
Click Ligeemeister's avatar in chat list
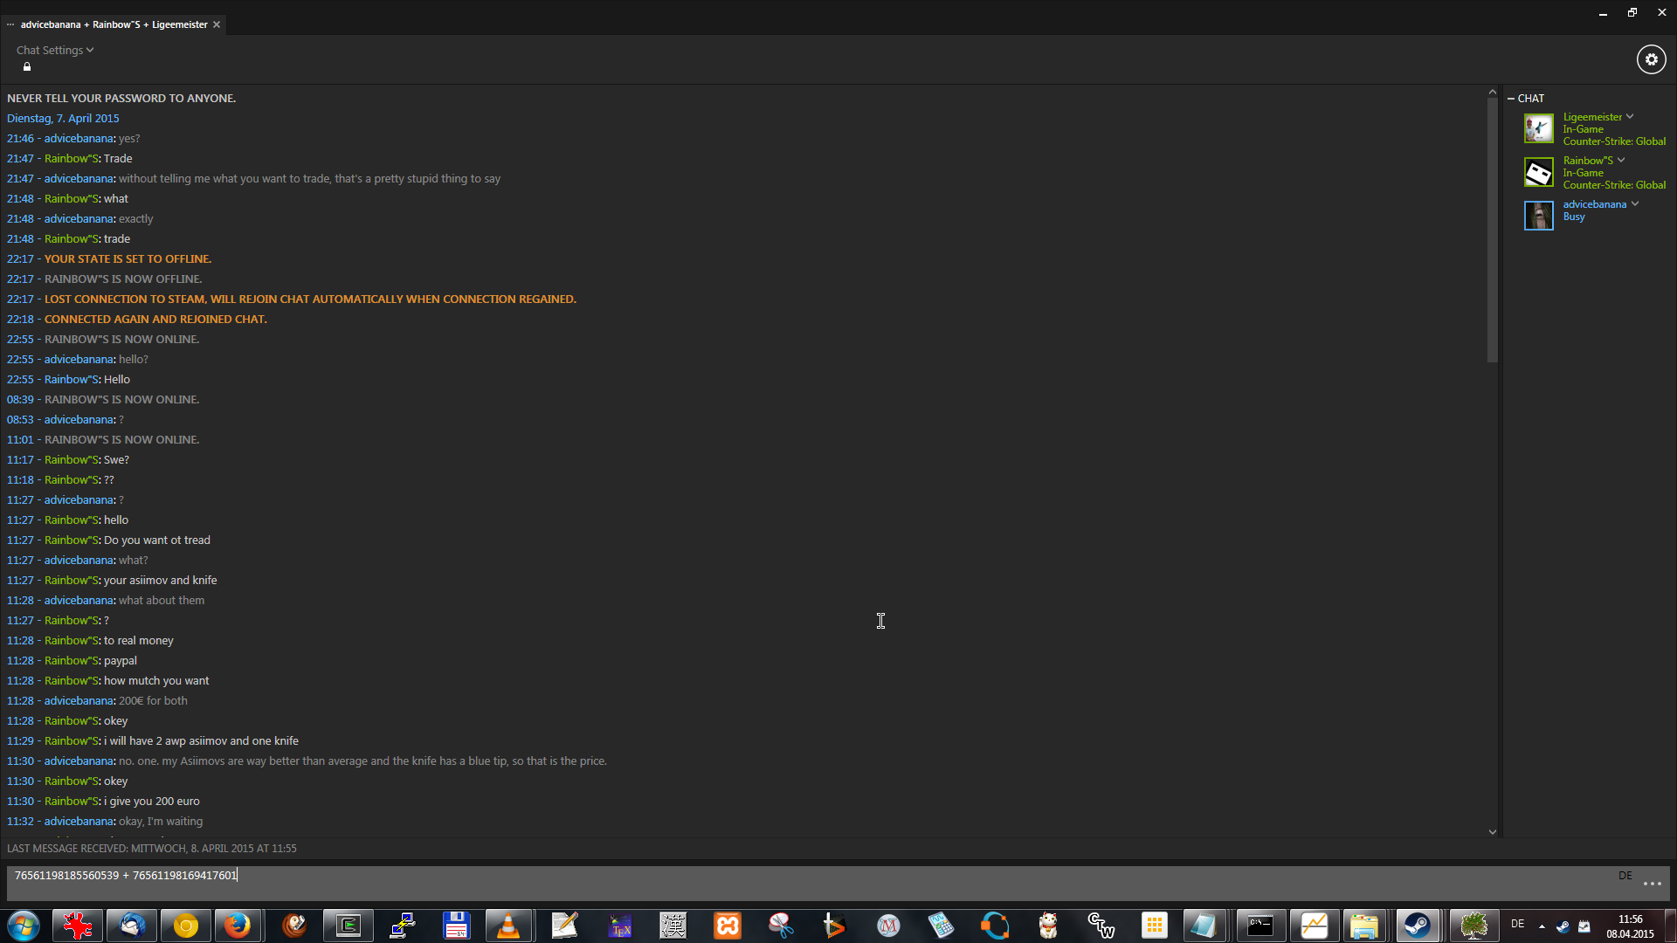tap(1538, 128)
